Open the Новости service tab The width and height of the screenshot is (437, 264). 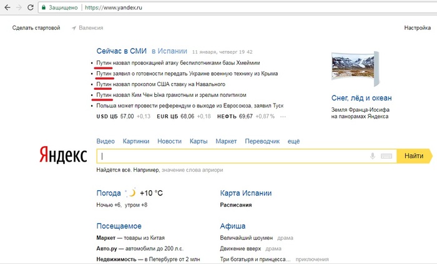tap(169, 141)
